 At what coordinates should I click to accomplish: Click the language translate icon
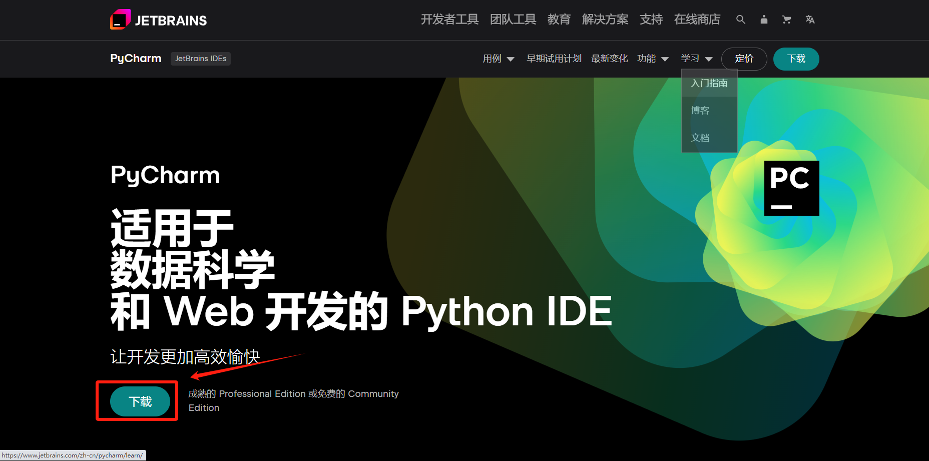pyautogui.click(x=810, y=20)
